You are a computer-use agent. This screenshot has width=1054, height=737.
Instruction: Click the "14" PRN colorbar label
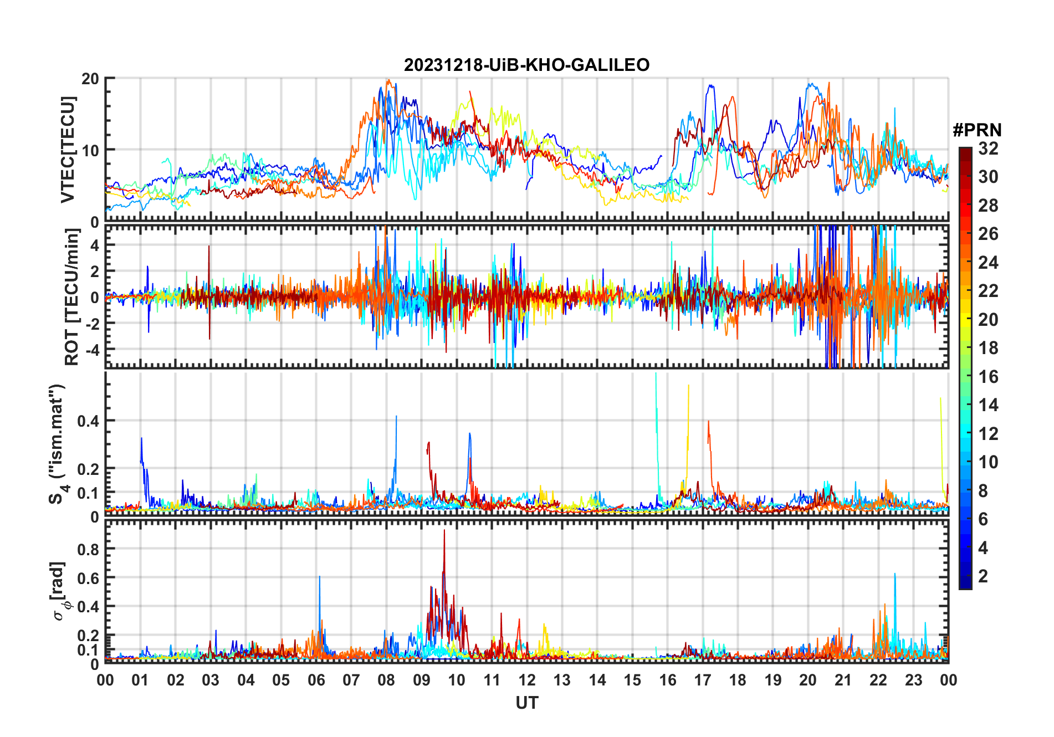[988, 405]
